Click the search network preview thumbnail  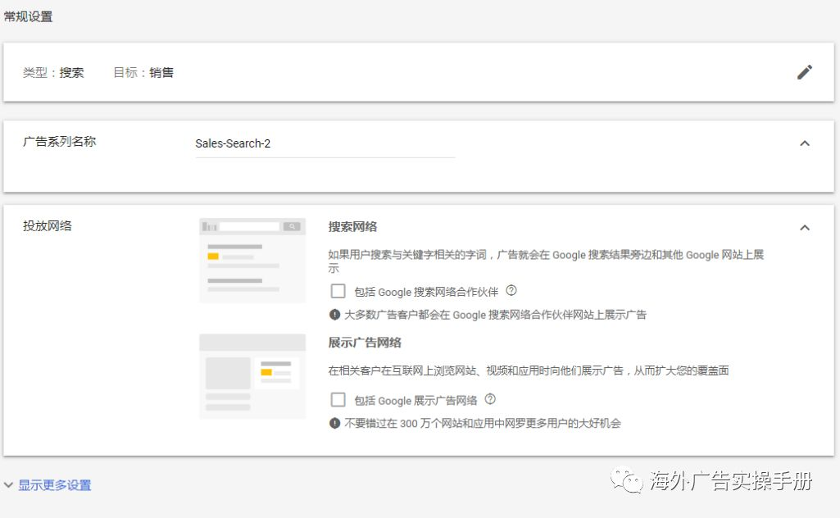tap(252, 261)
